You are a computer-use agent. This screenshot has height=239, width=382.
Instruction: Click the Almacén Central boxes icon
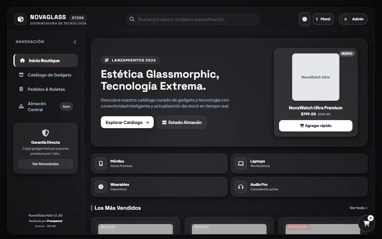(21, 106)
